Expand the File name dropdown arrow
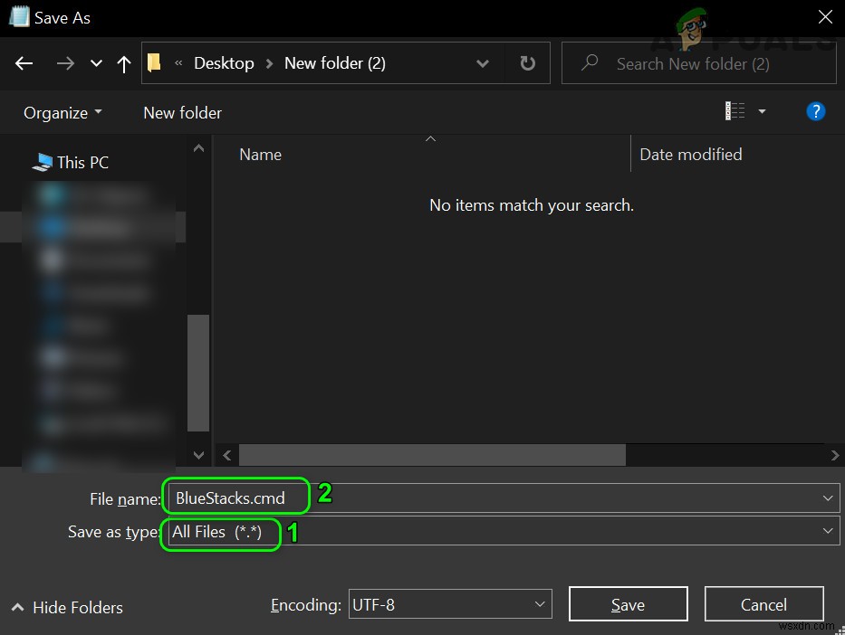This screenshot has height=635, width=845. 828,498
